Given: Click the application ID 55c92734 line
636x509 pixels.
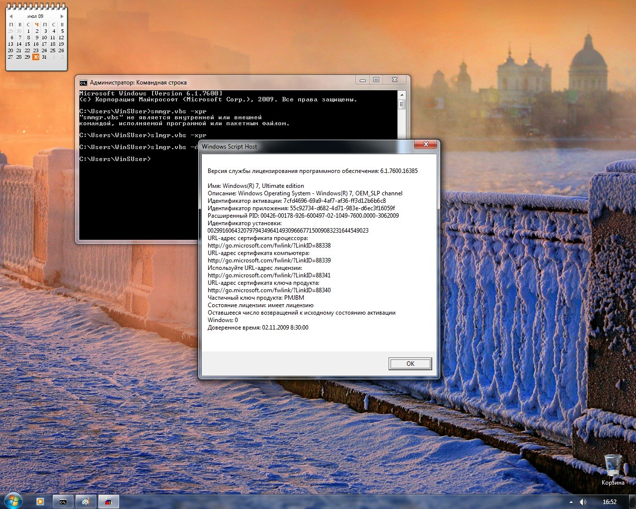Looking at the screenshot, I should [x=301, y=208].
